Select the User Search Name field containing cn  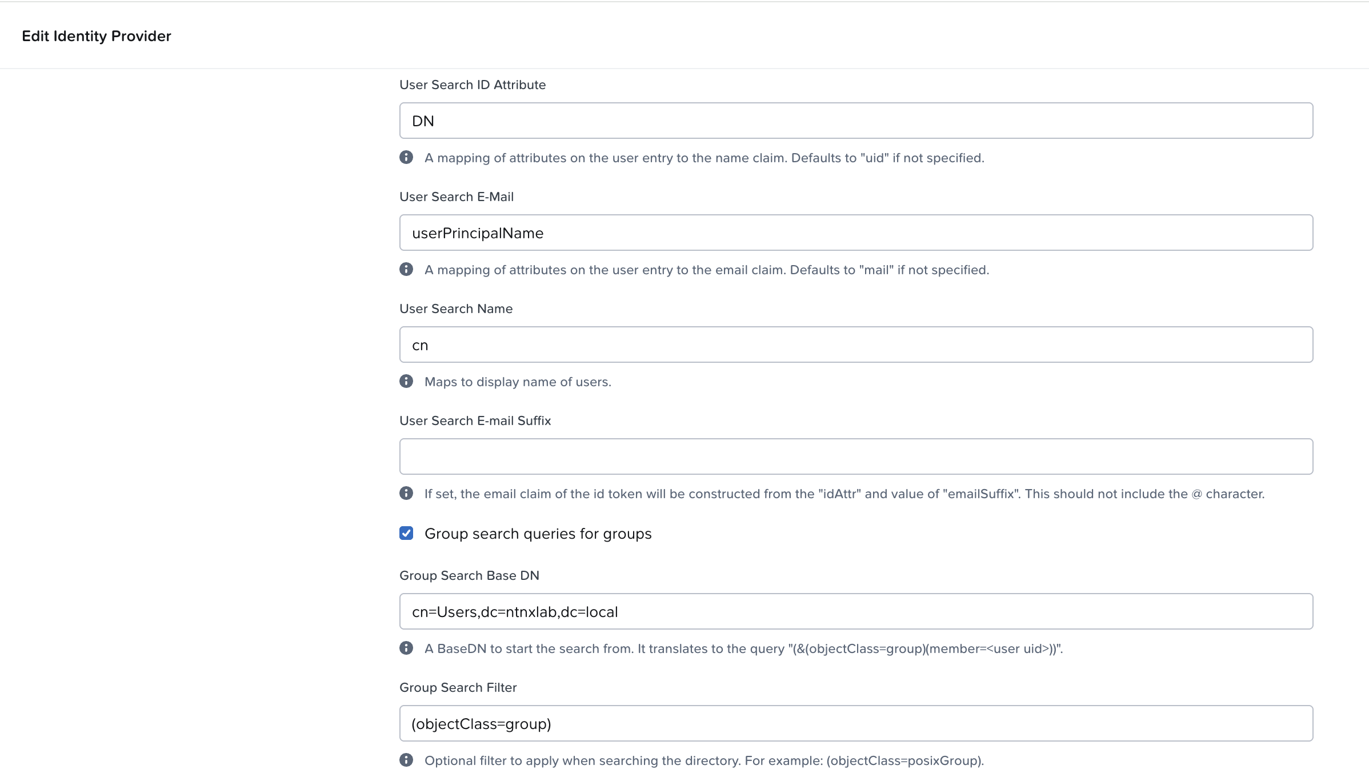point(856,345)
